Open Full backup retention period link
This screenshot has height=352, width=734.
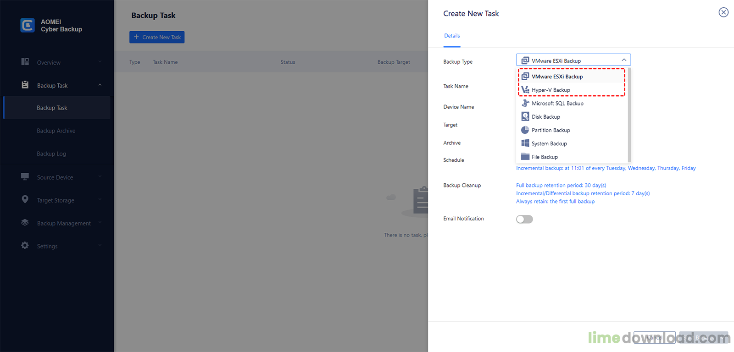[561, 185]
